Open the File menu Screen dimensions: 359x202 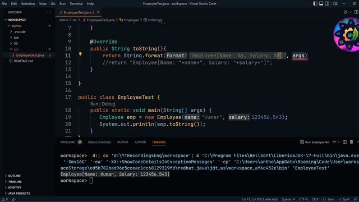pyautogui.click(x=4, y=4)
